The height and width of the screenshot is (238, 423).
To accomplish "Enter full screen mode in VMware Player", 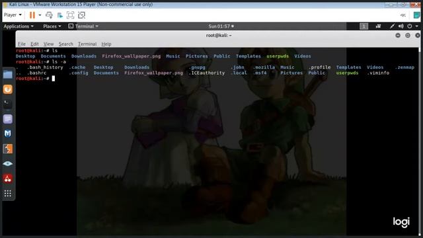I will 71,15.
